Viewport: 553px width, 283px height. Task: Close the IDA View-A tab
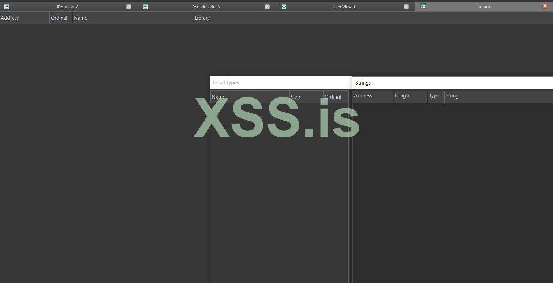pos(129,7)
